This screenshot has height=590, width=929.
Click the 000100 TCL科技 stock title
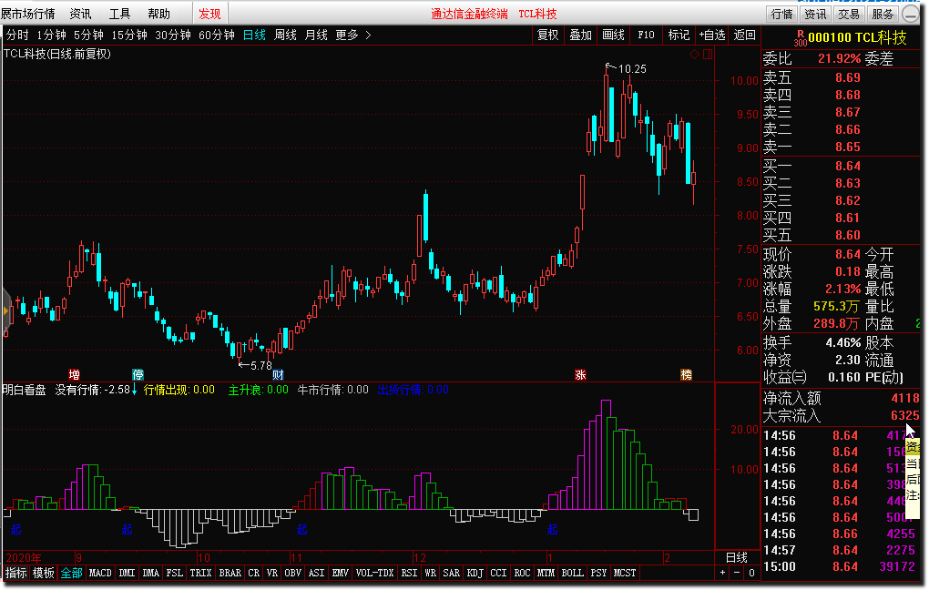[857, 38]
